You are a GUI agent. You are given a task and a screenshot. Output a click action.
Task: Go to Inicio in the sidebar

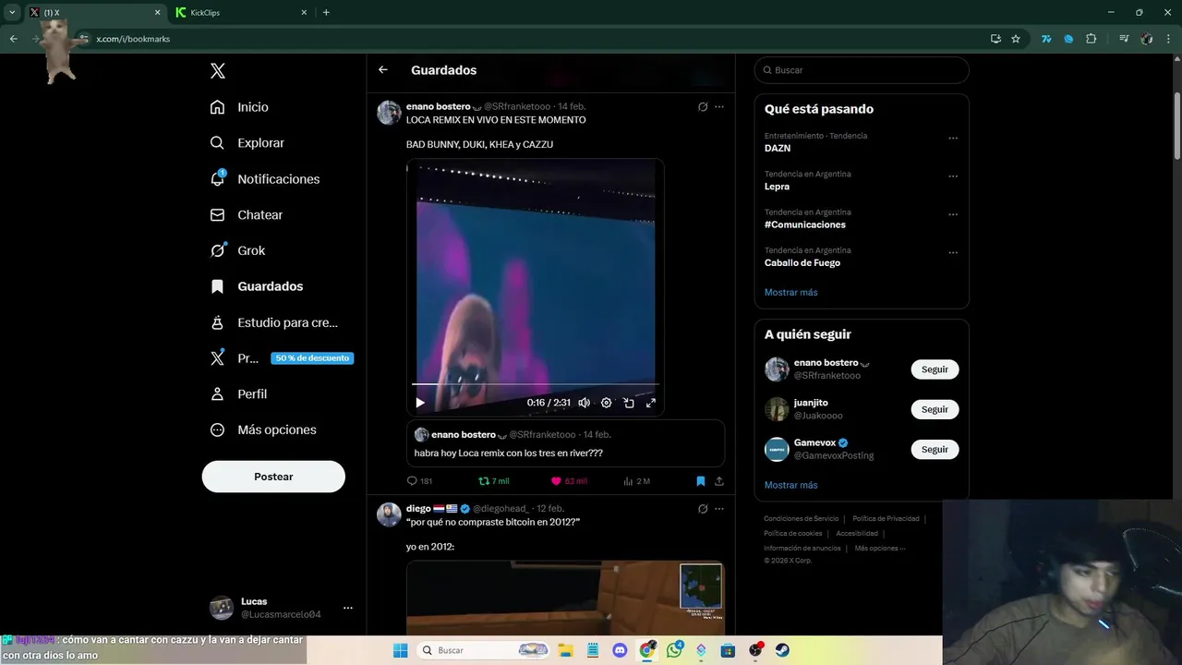pyautogui.click(x=239, y=107)
